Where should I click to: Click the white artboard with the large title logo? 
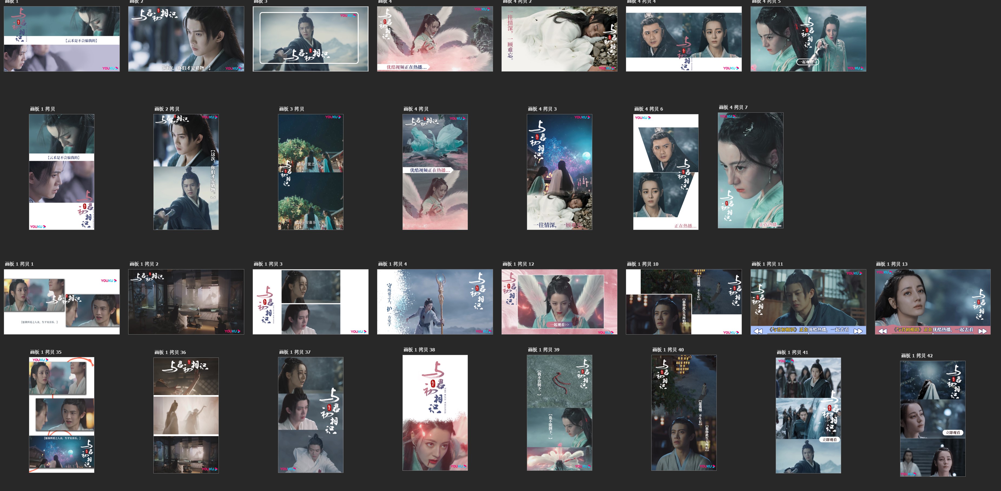(x=435, y=413)
